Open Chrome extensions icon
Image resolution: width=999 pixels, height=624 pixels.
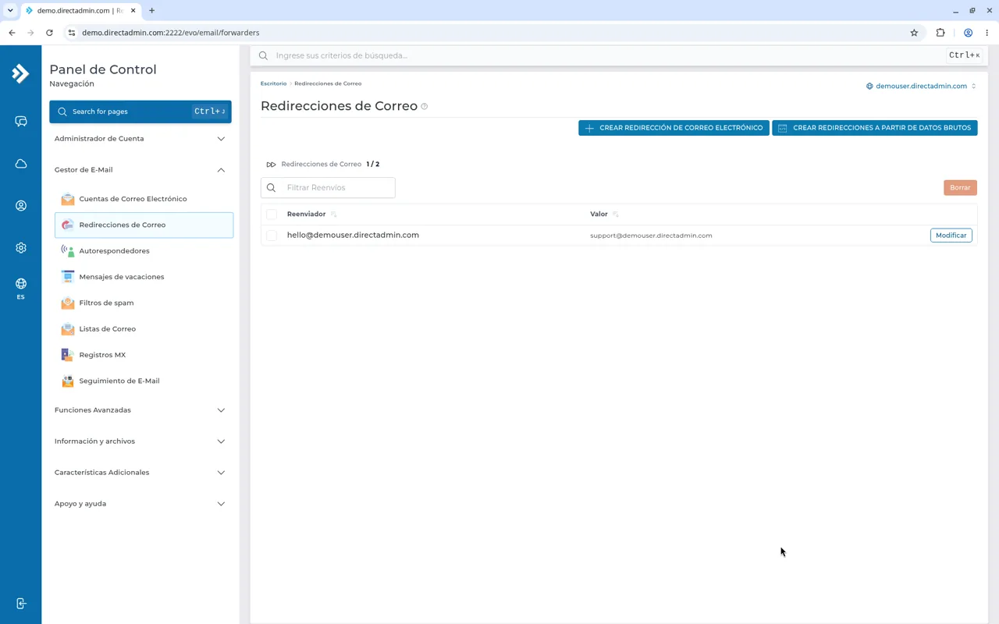click(x=940, y=33)
